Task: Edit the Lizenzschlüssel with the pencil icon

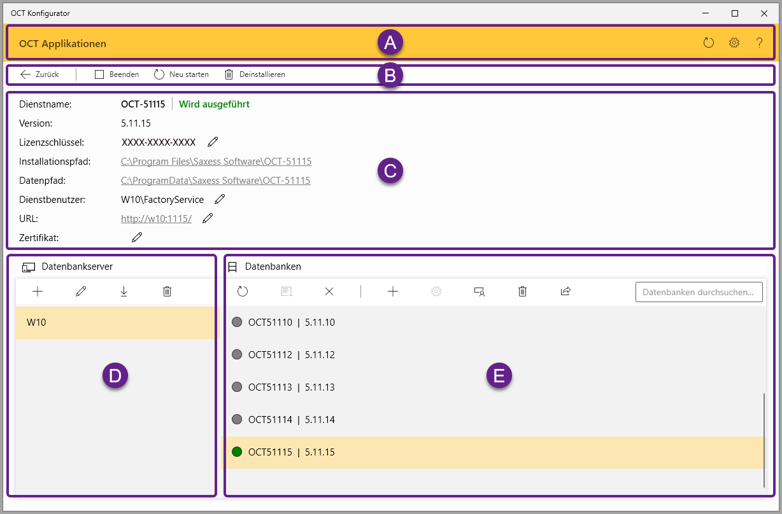Action: click(x=213, y=142)
